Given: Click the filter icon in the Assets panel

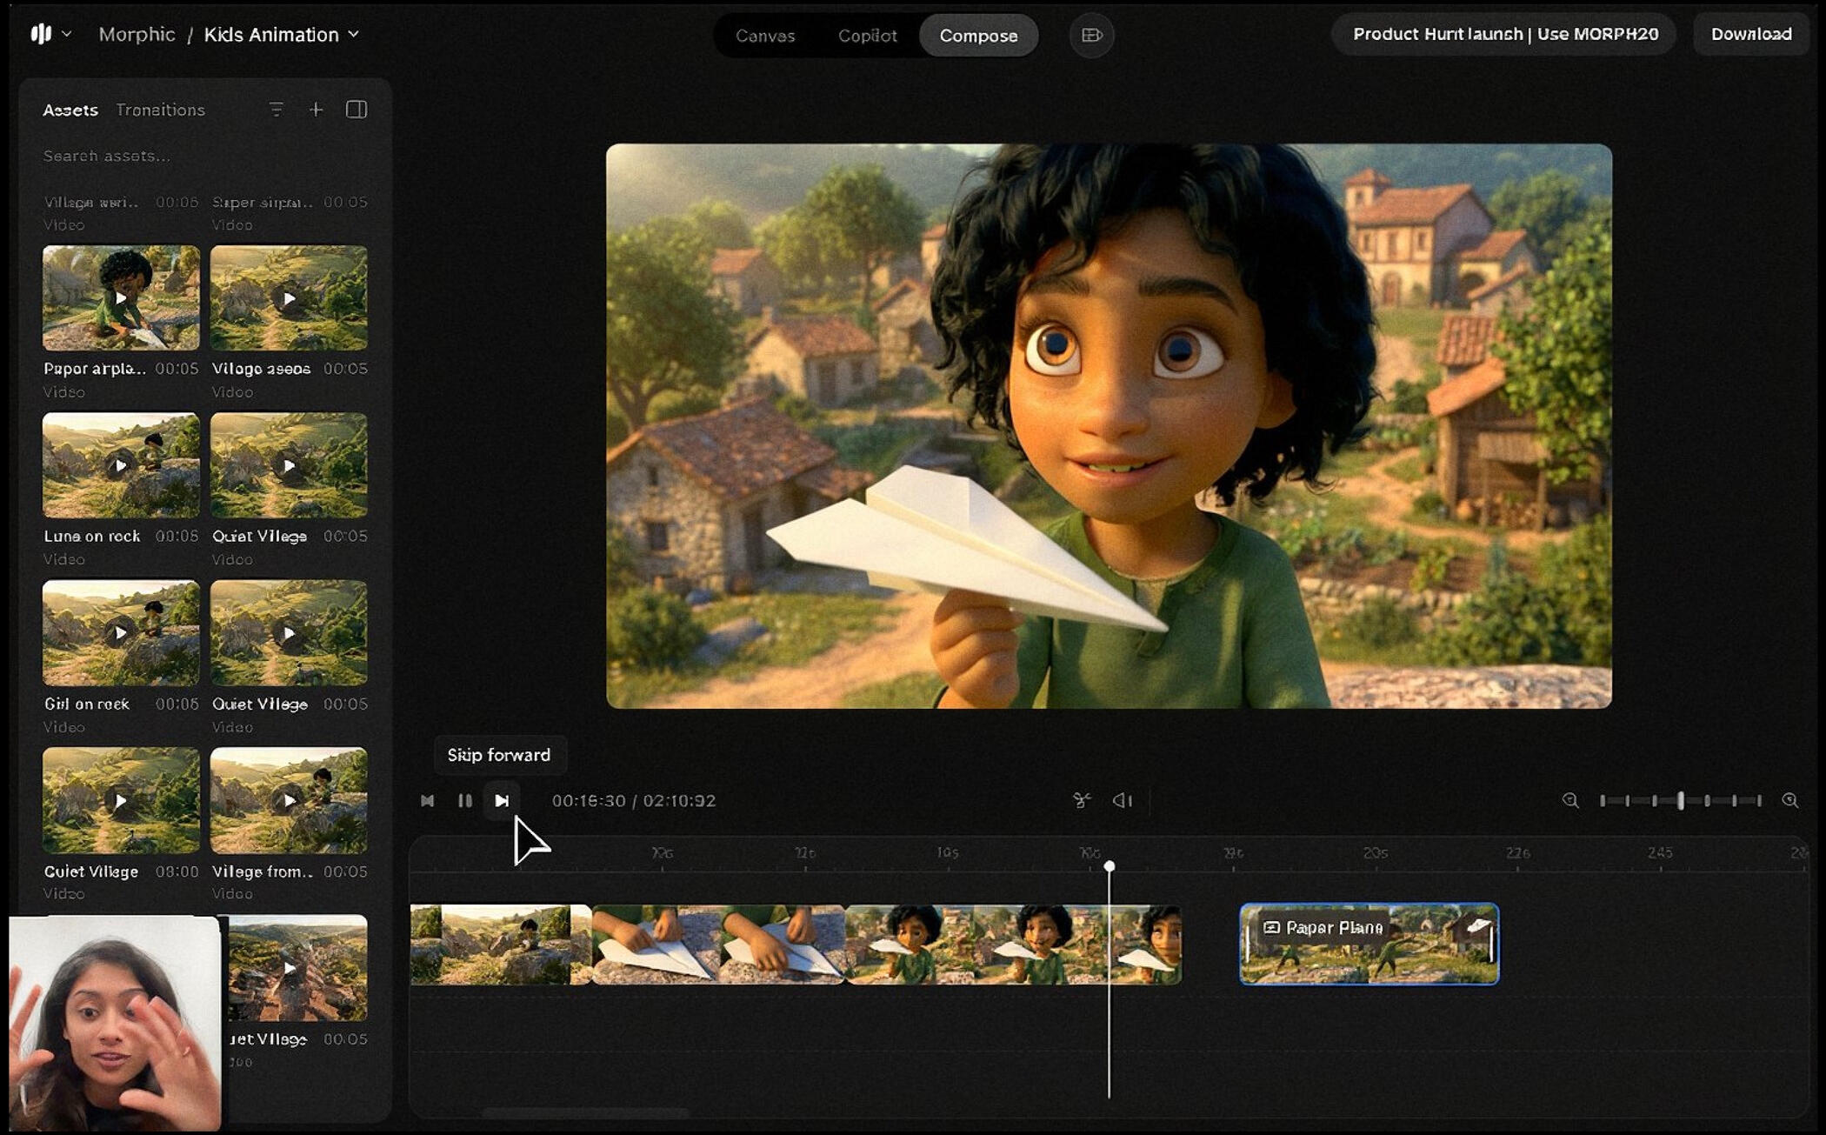Looking at the screenshot, I should [x=276, y=110].
